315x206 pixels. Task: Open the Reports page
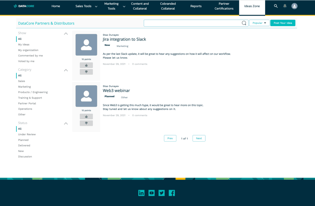[x=196, y=6]
